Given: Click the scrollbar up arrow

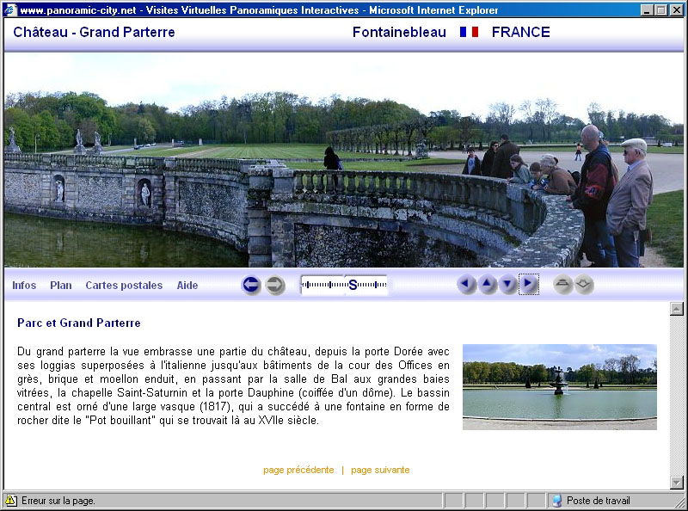Looking at the screenshot, I should click(x=677, y=309).
